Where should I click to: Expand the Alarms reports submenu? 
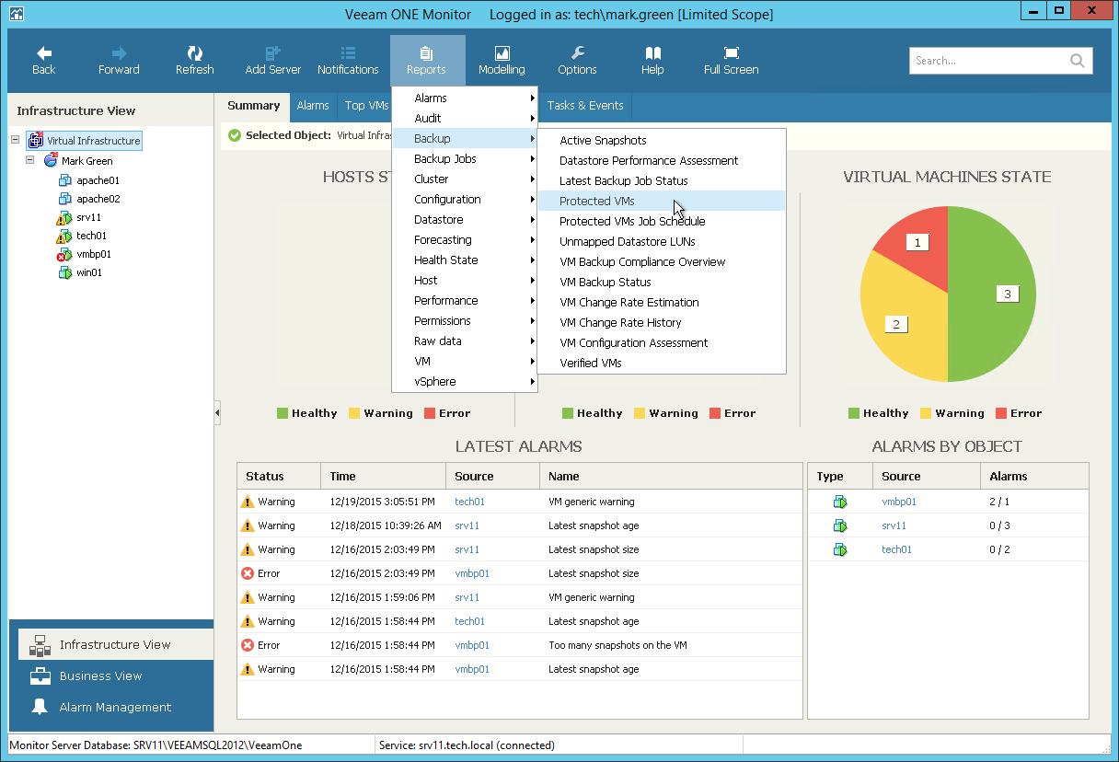coord(465,98)
